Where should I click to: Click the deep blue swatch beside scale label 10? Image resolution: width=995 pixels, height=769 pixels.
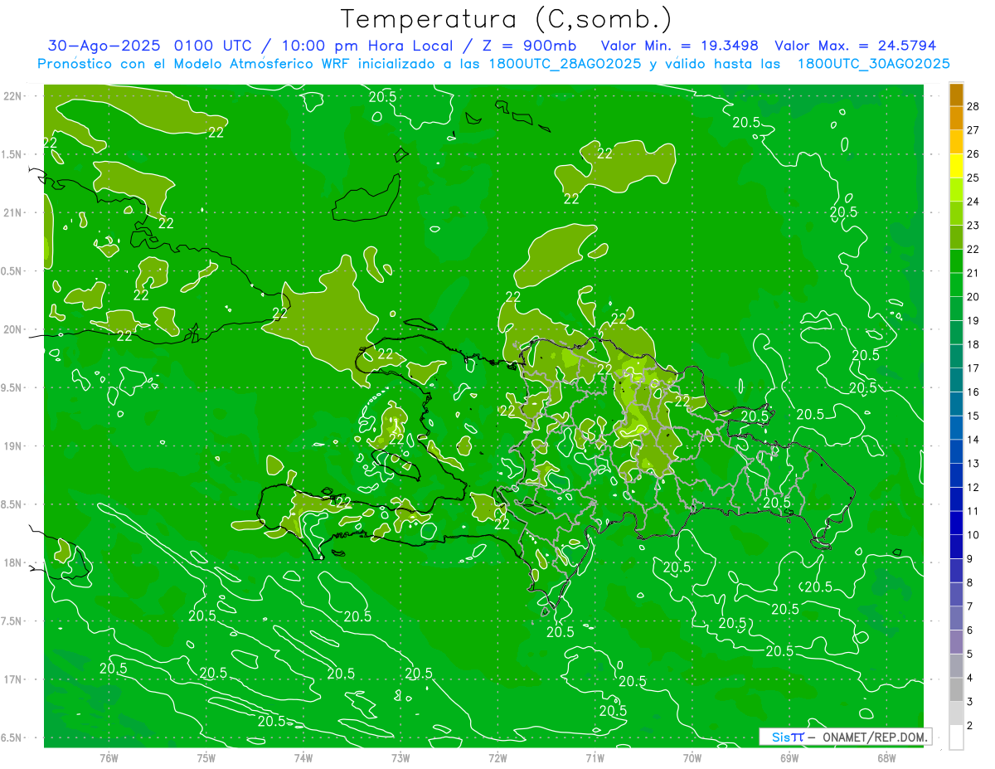click(956, 523)
